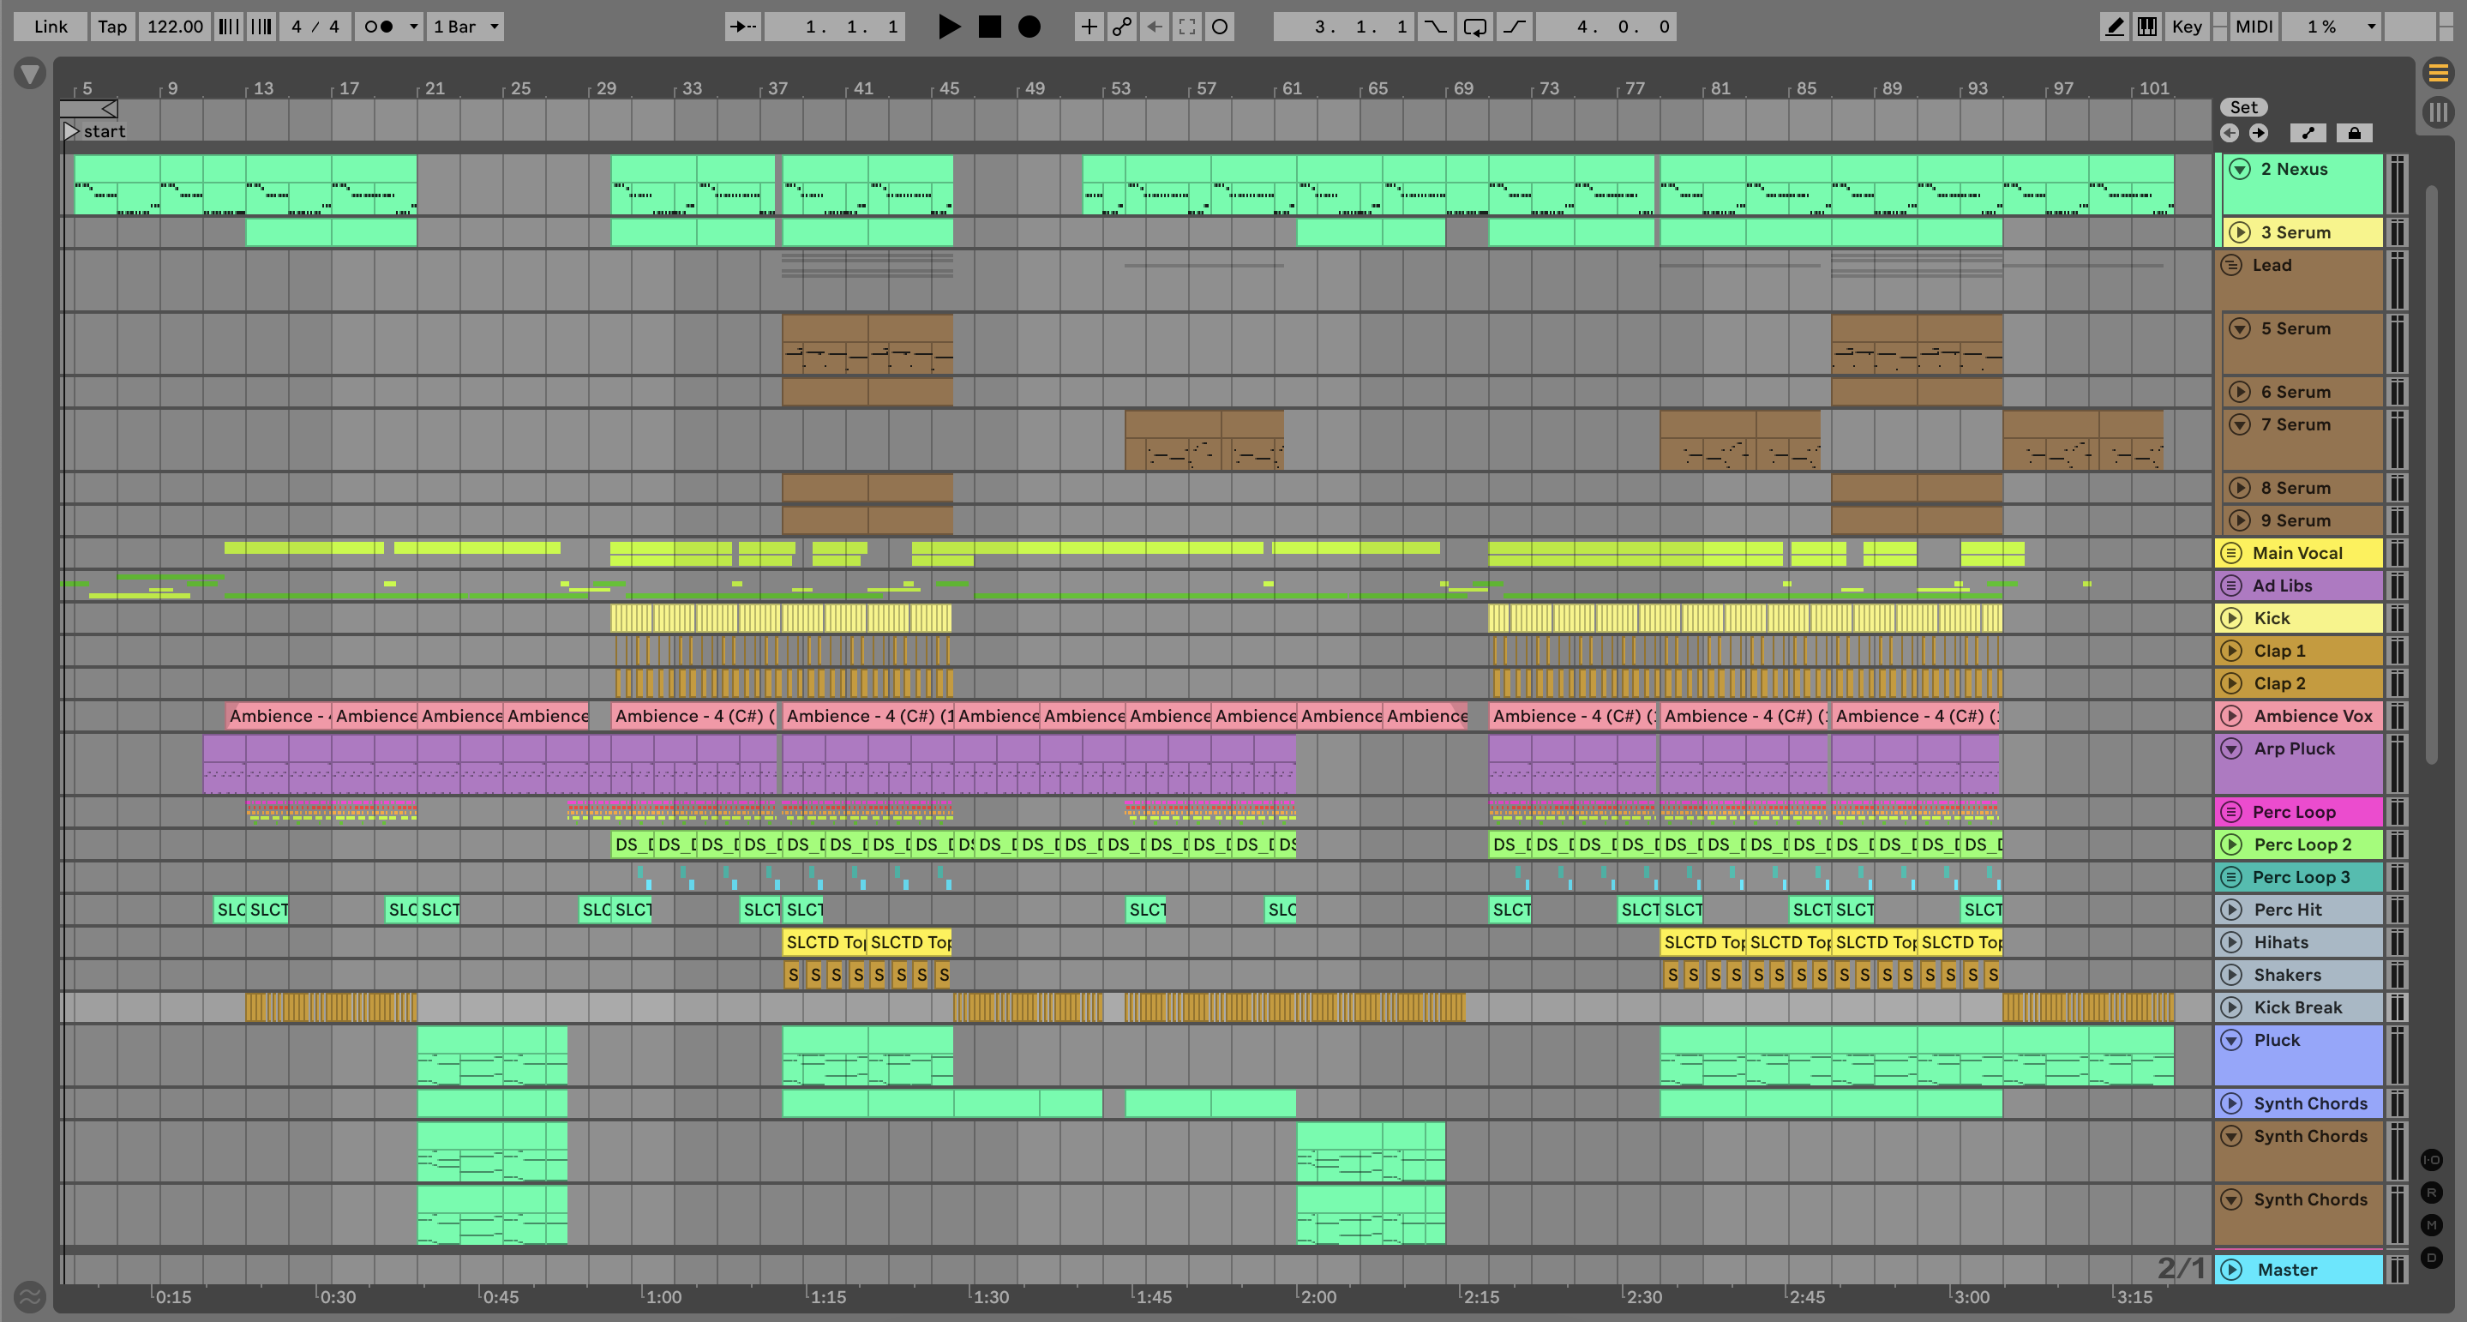Viewport: 2467px width, 1322px height.
Task: Toggle the Loop switch
Action: pos(1475,27)
